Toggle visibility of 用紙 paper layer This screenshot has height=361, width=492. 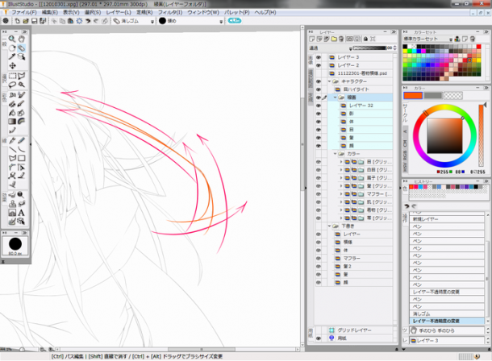318,338
